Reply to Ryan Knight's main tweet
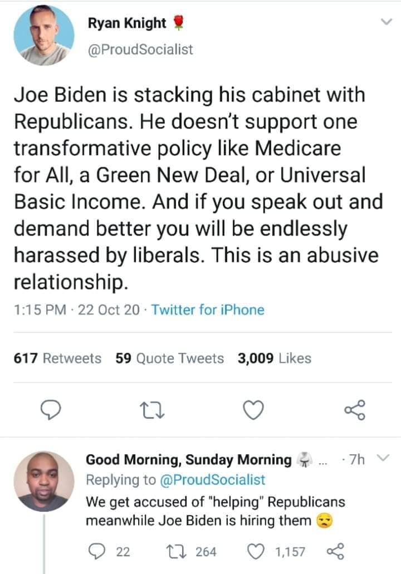The image size is (401, 574). tap(52, 410)
